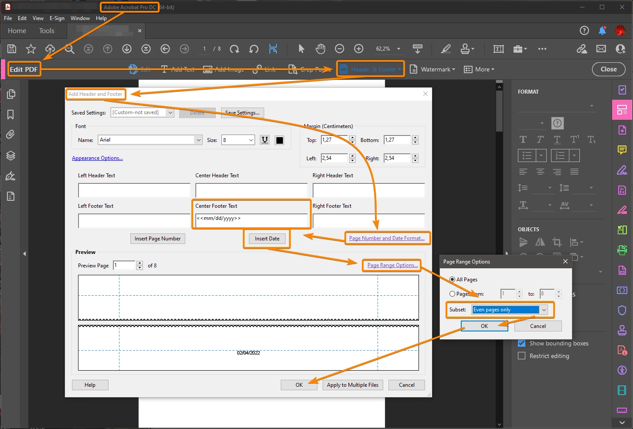
Task: Click OK in Page Range Options dialog
Action: [x=484, y=326]
